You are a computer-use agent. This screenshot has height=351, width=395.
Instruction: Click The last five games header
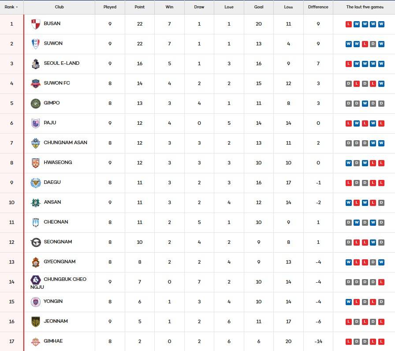click(x=365, y=7)
